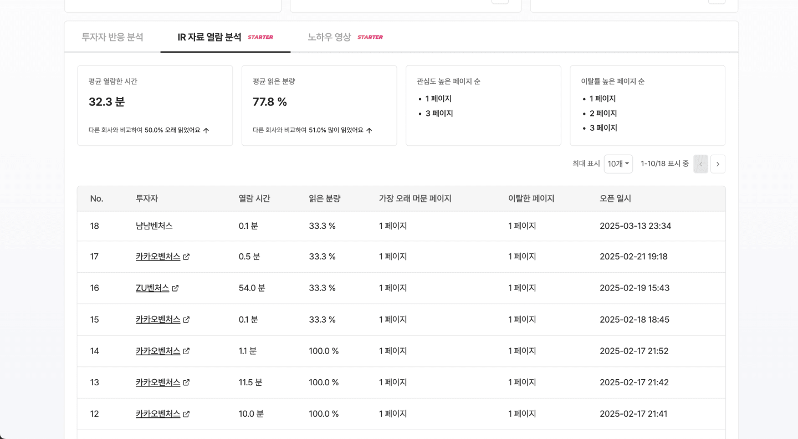The height and width of the screenshot is (439, 798).
Task: Click the 77.8 % average read amount
Action: pos(270,102)
